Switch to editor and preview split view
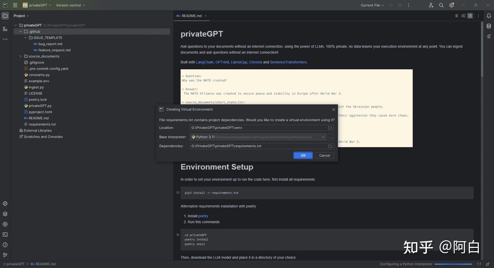494x268 pixels. (x=463, y=16)
